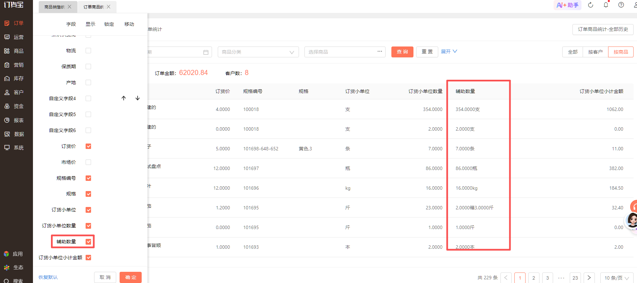This screenshot has height=283, width=637.
Task: Open the 系统 sidebar section
Action: pos(14,148)
